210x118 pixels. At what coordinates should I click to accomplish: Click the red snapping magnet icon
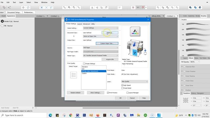[143, 8]
